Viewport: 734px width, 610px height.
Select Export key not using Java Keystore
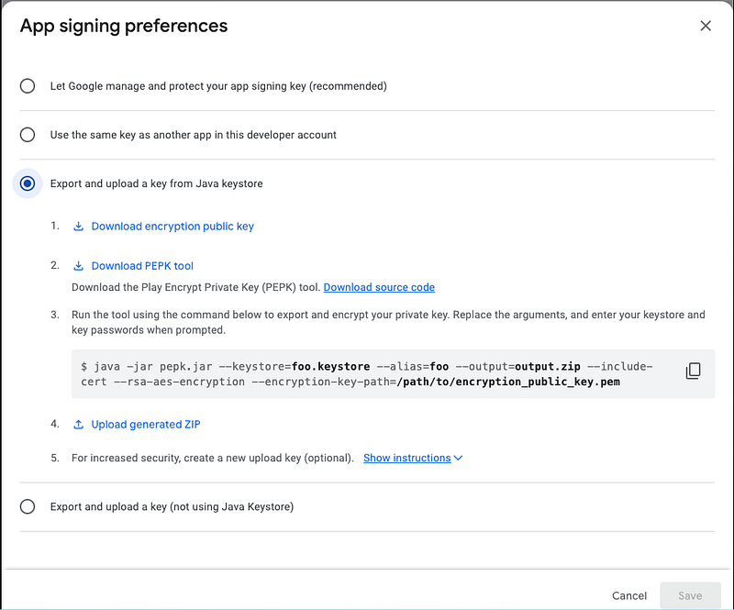(x=28, y=506)
